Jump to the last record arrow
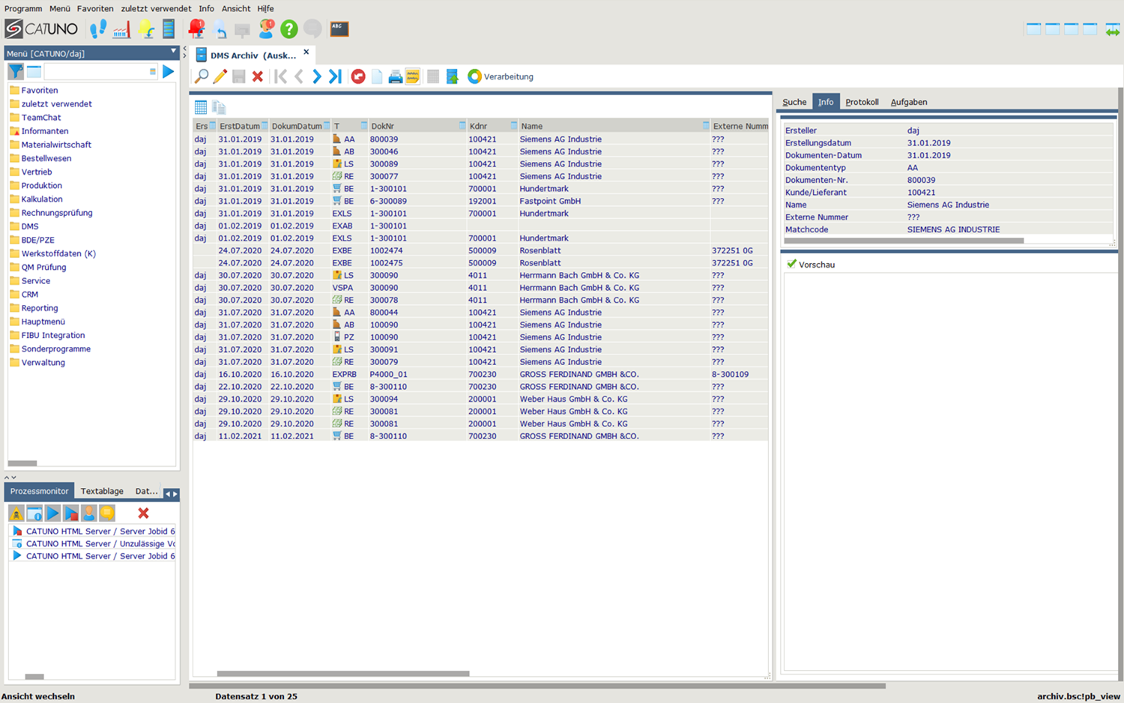 335,76
